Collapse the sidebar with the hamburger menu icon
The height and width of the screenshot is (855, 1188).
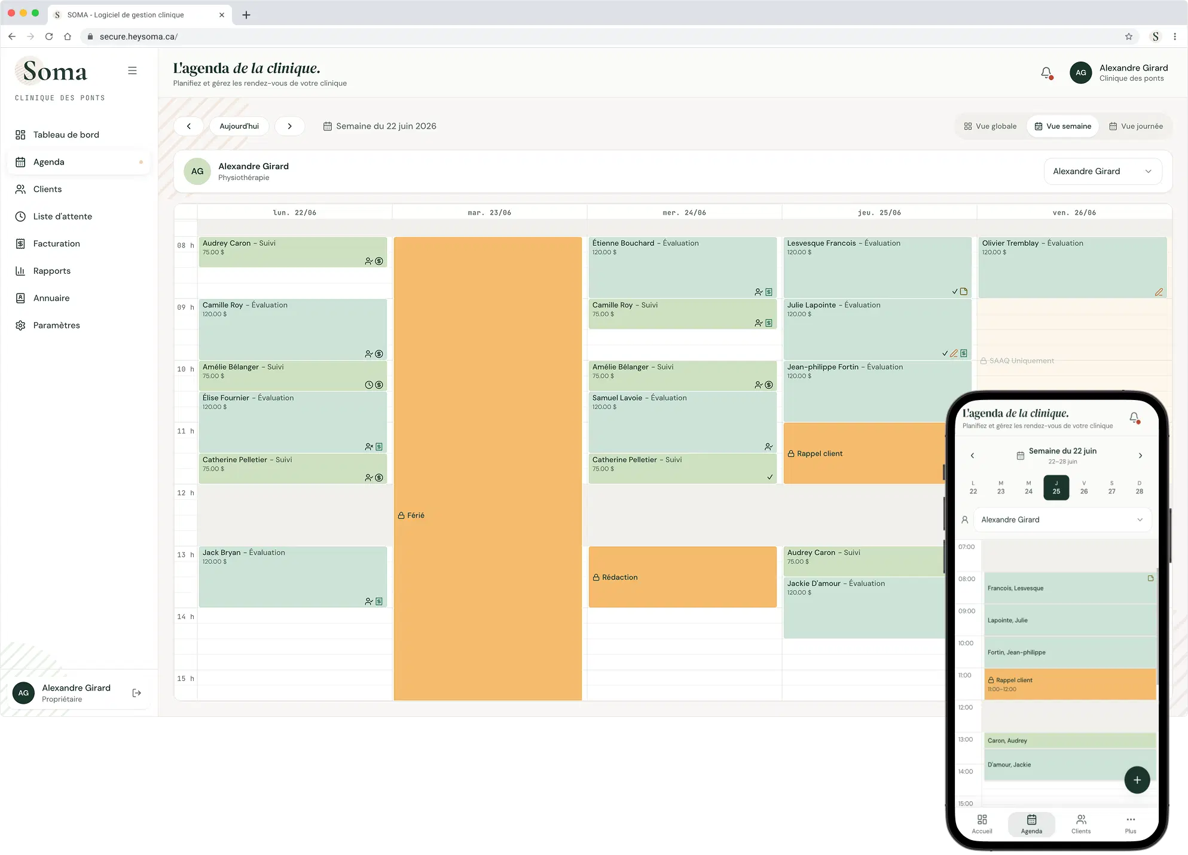(132, 71)
